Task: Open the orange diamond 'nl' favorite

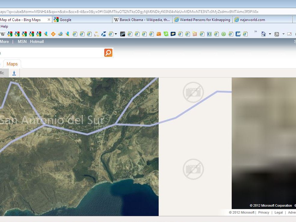Action: [53, 34]
